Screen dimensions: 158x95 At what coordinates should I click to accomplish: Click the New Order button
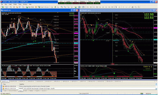[x=30, y=7]
